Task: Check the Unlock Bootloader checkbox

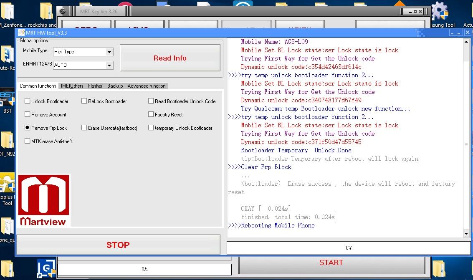Action: [28, 101]
